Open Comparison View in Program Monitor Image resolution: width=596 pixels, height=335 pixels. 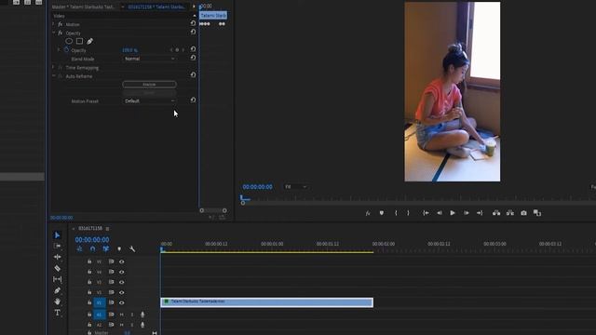click(x=537, y=213)
